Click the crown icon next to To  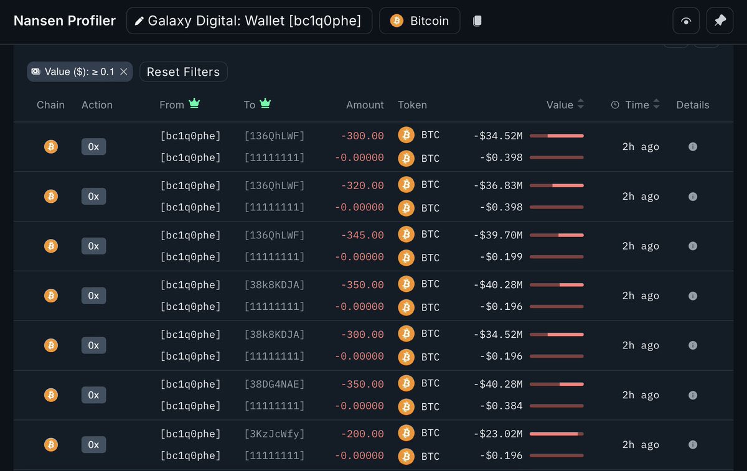pyautogui.click(x=265, y=103)
